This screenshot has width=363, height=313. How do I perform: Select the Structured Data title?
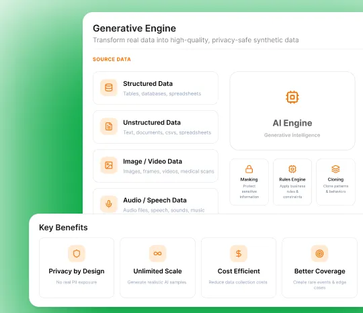coord(148,84)
